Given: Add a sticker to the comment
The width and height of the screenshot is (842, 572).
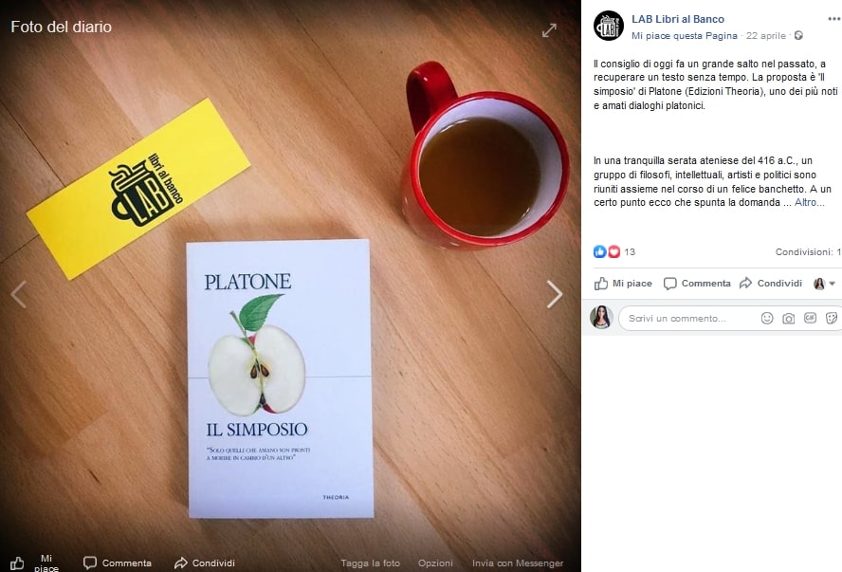Looking at the screenshot, I should [x=832, y=319].
